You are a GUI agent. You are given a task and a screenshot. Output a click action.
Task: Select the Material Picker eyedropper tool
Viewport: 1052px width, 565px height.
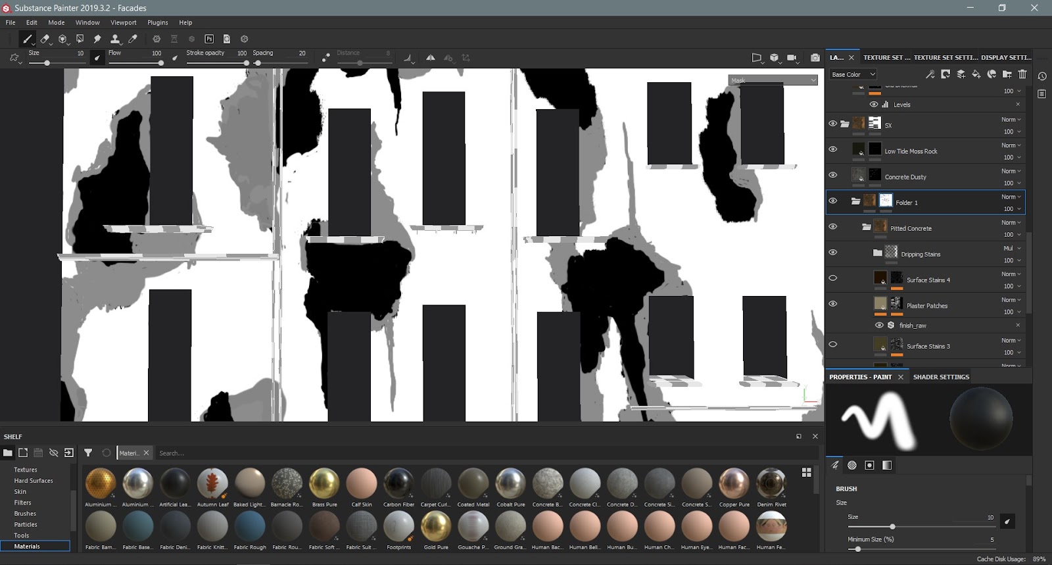[133, 39]
